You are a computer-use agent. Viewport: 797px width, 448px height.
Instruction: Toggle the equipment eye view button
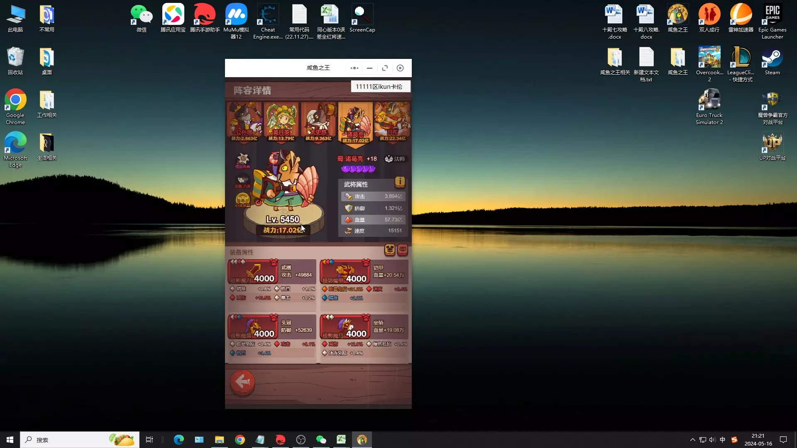pos(402,249)
